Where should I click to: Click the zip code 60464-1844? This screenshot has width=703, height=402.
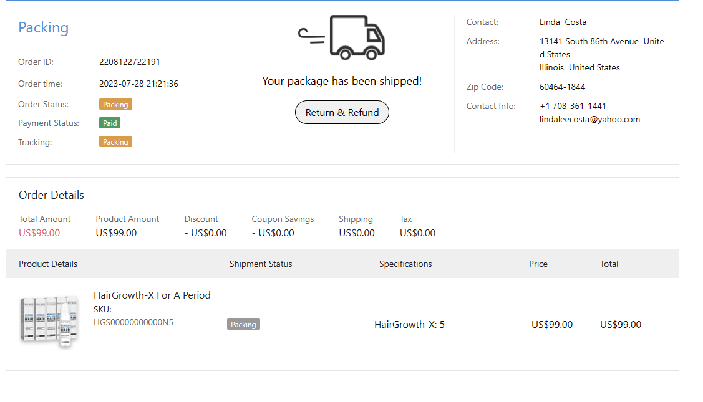pos(562,87)
